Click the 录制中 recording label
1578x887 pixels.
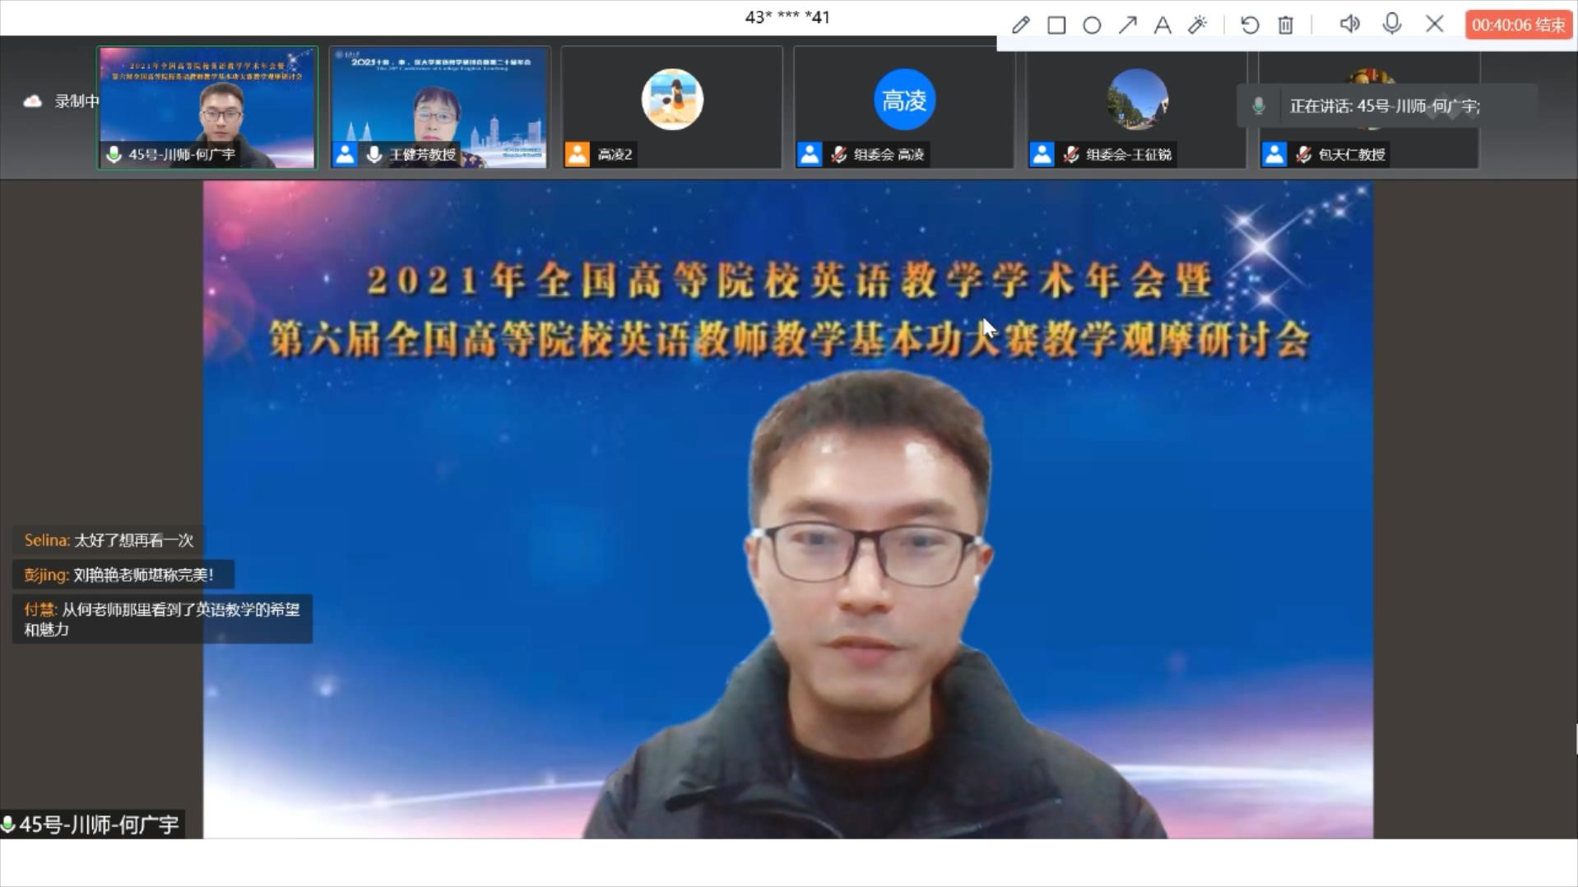(77, 101)
